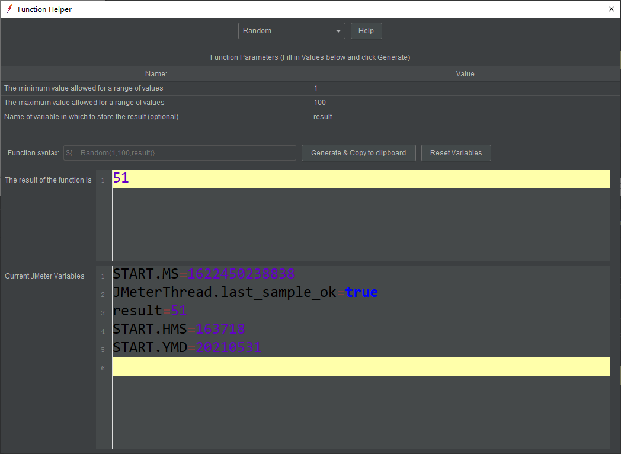Click the Reset Variables button

[456, 153]
